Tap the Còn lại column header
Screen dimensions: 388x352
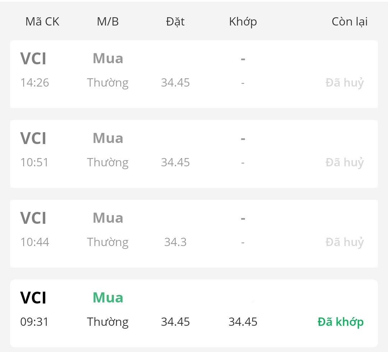click(349, 22)
